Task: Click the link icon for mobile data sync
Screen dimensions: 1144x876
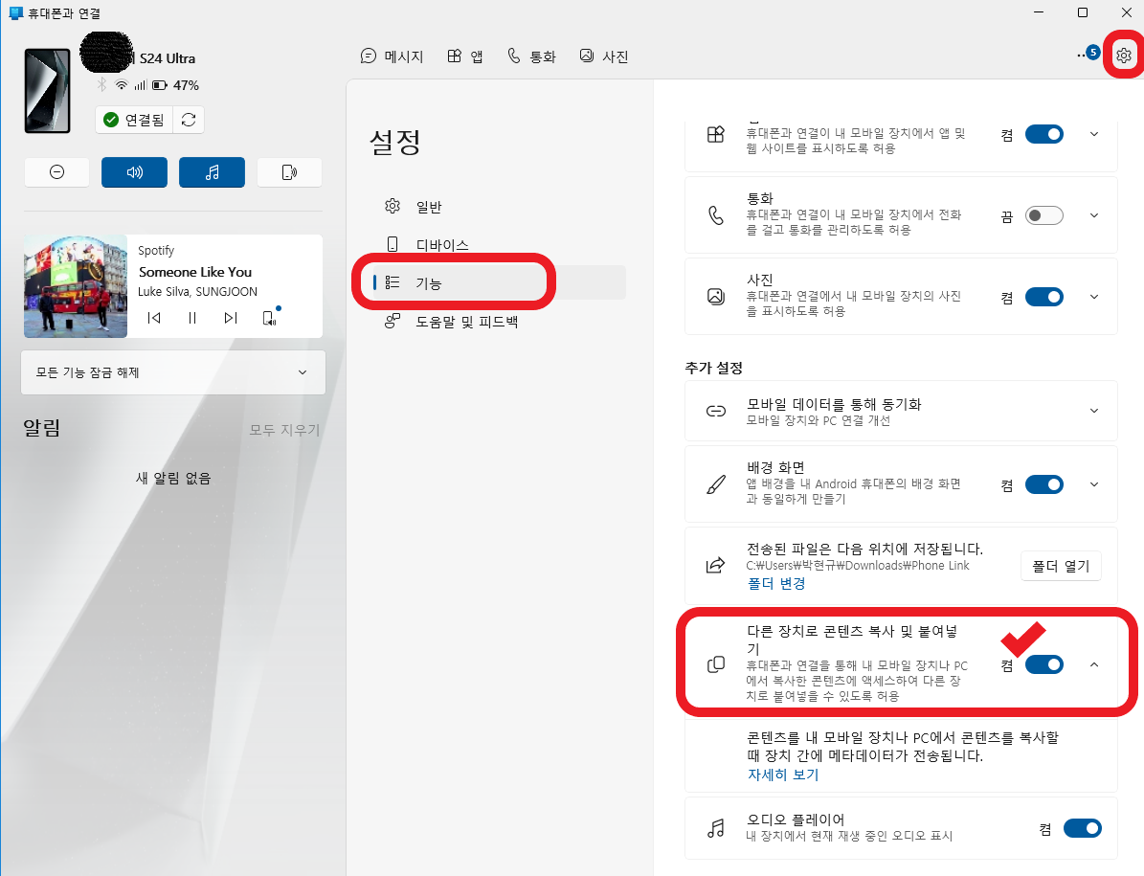Action: click(716, 411)
